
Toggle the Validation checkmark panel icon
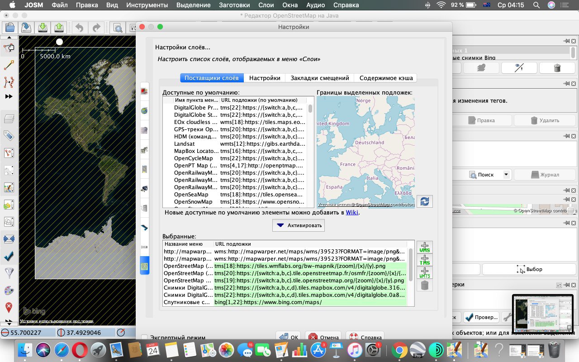[x=9, y=256]
